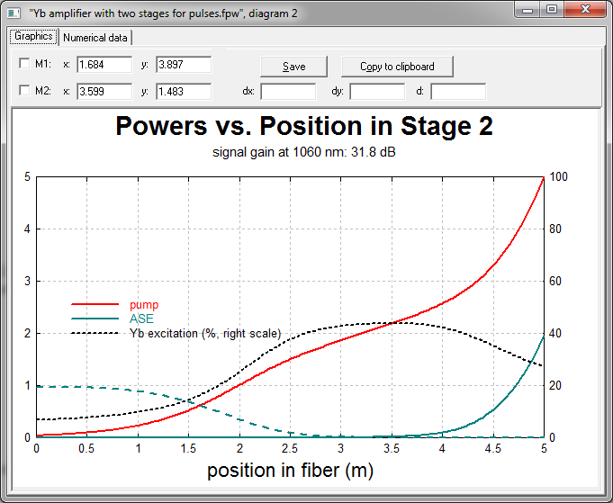Screen dimensions: 613x503
Task: Enable the M1 marker checkbox
Action: tap(24, 63)
